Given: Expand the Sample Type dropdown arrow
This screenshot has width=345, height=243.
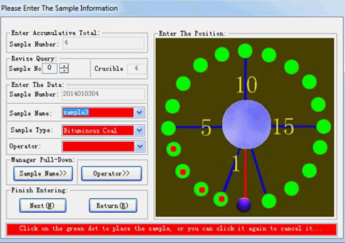Looking at the screenshot, I should point(139,131).
